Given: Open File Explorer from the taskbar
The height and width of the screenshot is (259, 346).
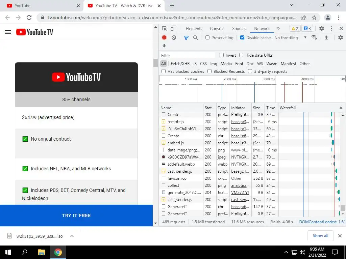Looking at the screenshot, I should 41,252.
